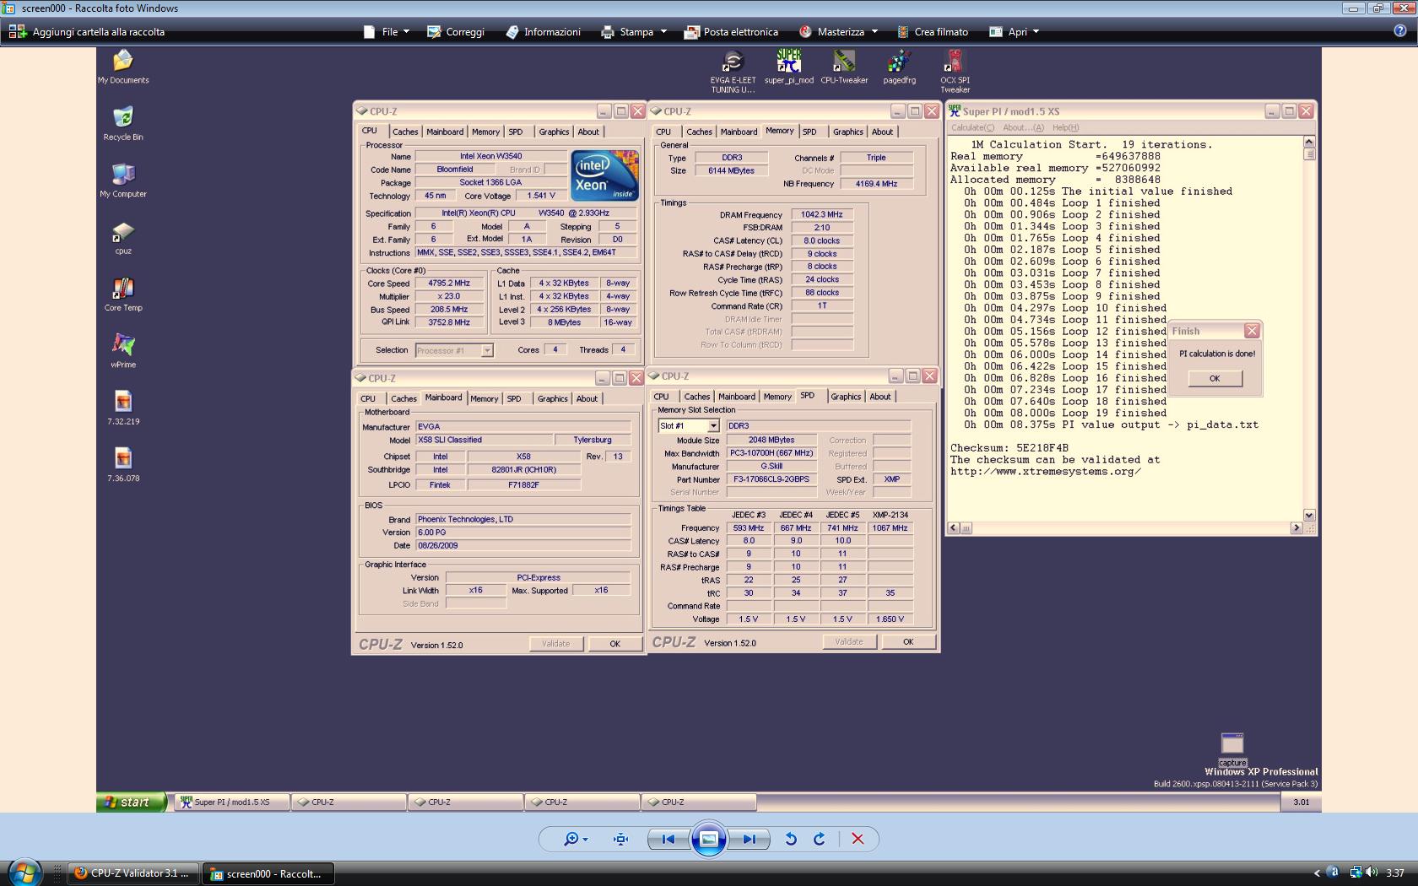
Task: Open the Help menu in Super PI
Action: [1065, 127]
